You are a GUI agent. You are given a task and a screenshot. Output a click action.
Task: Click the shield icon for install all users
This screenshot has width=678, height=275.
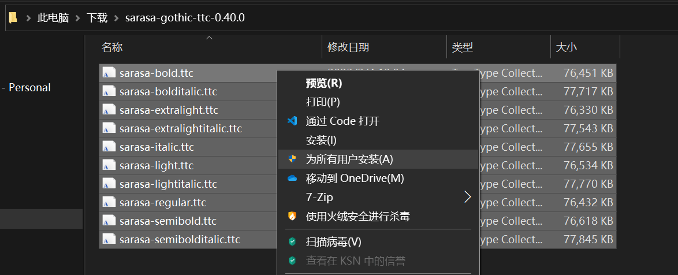(x=292, y=159)
